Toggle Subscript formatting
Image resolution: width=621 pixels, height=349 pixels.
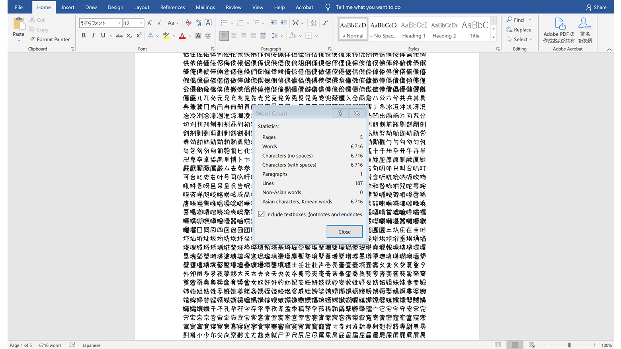click(129, 35)
